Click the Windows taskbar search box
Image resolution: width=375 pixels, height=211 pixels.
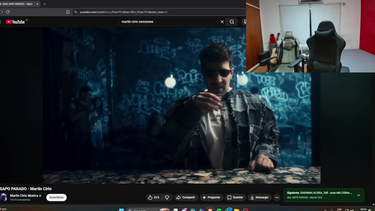(149, 210)
